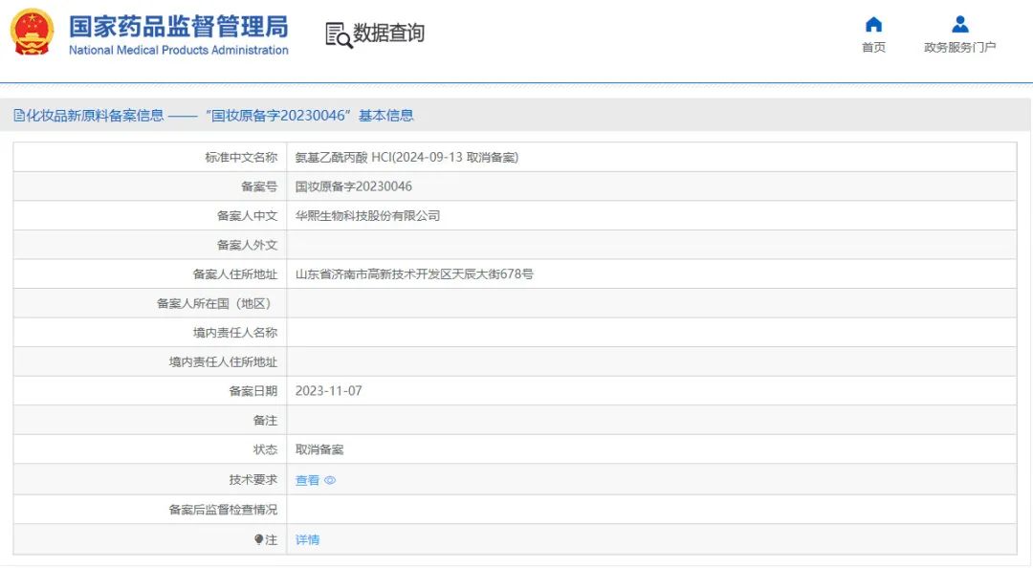Click 备案后监督检查情况 row label

223,510
